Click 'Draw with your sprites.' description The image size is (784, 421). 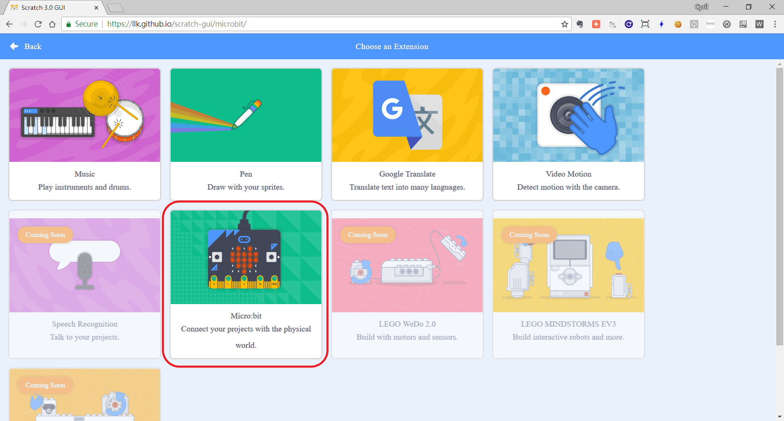click(x=246, y=187)
